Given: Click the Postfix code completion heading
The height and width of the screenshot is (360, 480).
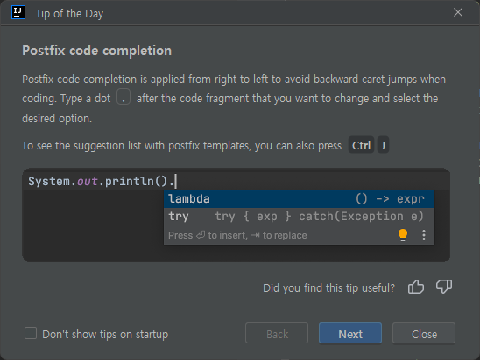Looking at the screenshot, I should [96, 51].
